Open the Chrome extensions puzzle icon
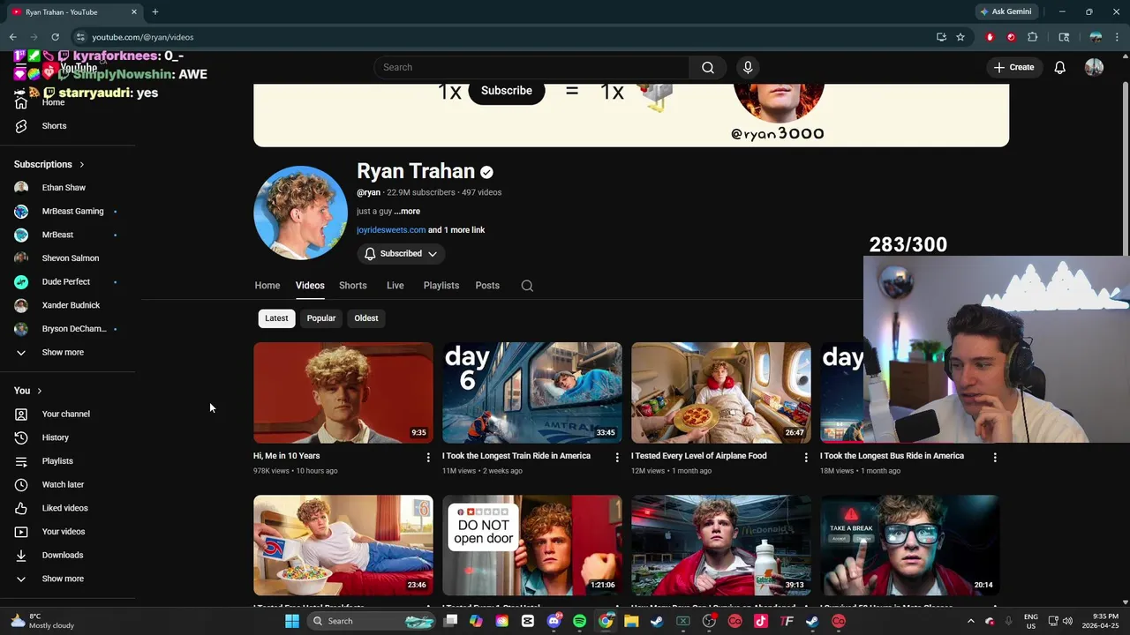1130x635 pixels. pyautogui.click(x=1033, y=37)
